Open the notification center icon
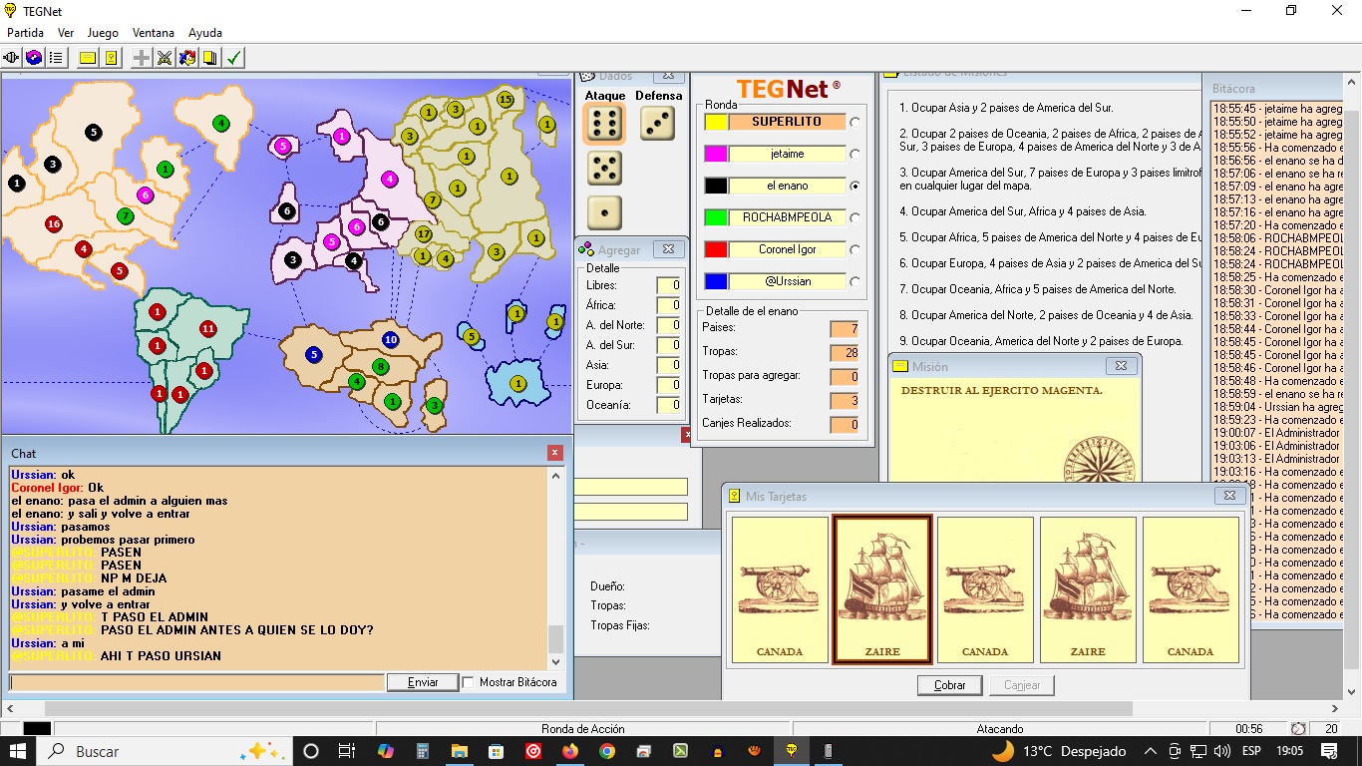 point(1328,751)
